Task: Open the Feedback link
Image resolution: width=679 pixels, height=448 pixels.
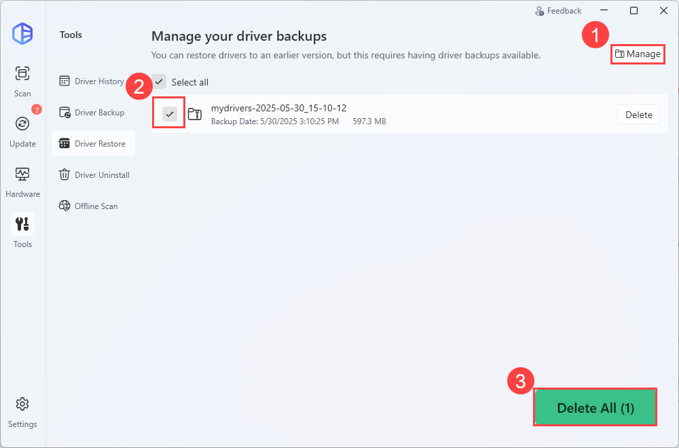Action: coord(558,11)
